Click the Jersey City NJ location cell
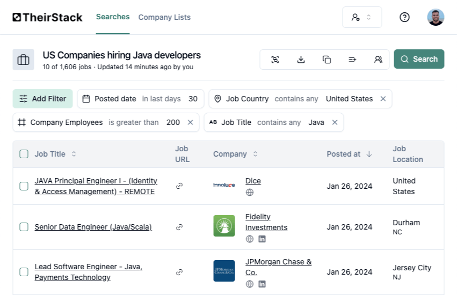457x295 pixels. pyautogui.click(x=412, y=272)
